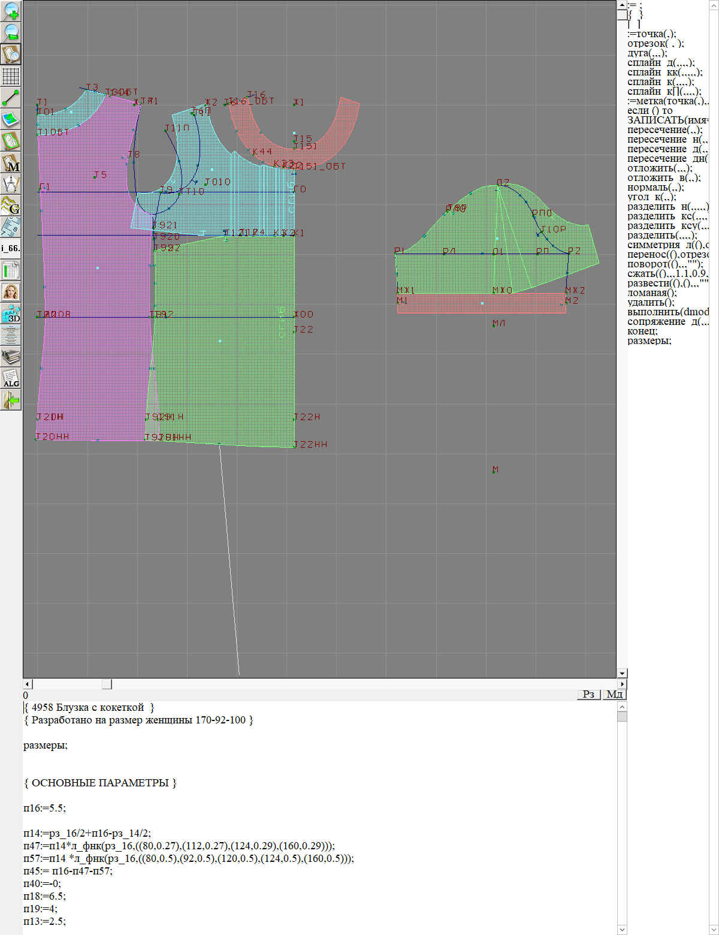
Task: Click the Мд button
Action: tap(614, 693)
